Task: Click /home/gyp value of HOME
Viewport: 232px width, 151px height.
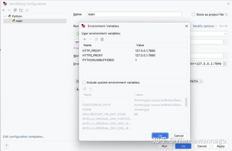Action: pyautogui.click(x=142, y=110)
